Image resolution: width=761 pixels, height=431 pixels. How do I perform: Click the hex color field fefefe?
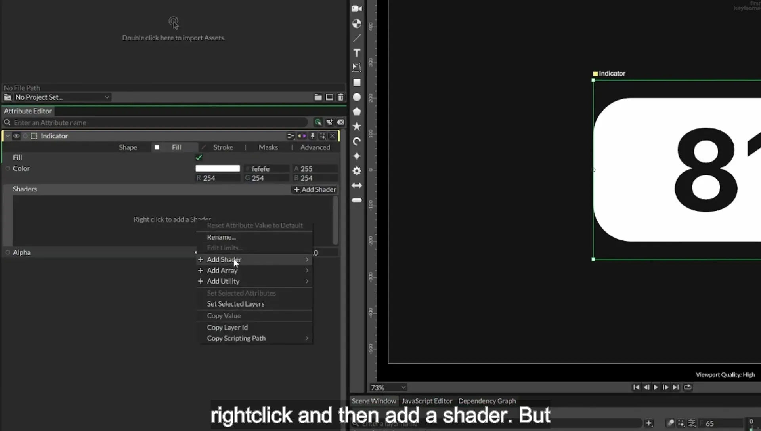(x=266, y=169)
